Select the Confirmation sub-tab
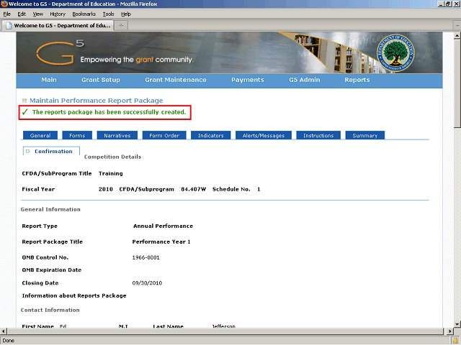This screenshot has width=461, height=345. (51, 152)
